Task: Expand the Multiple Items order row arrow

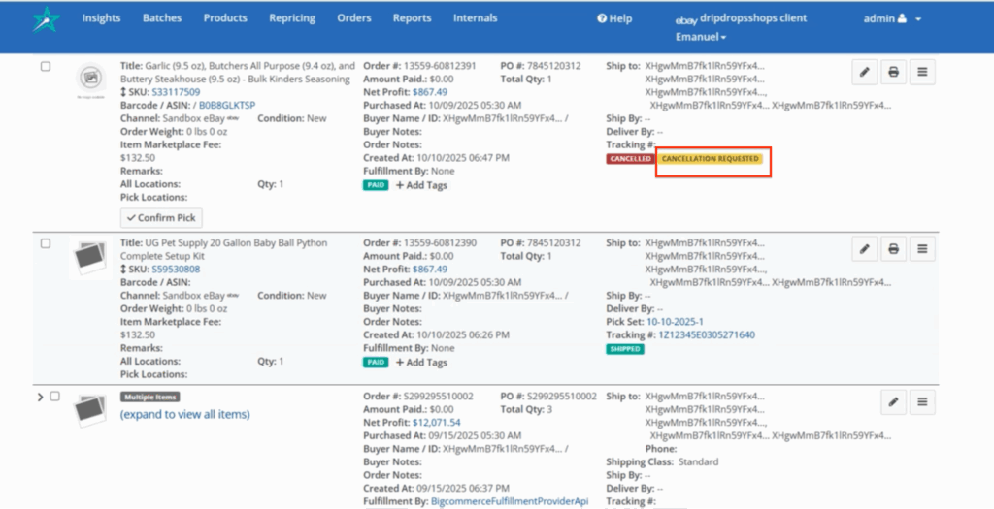Action: coord(40,398)
